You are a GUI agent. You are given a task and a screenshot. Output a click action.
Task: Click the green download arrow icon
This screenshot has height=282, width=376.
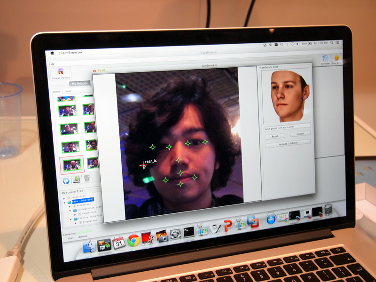tap(77, 180)
